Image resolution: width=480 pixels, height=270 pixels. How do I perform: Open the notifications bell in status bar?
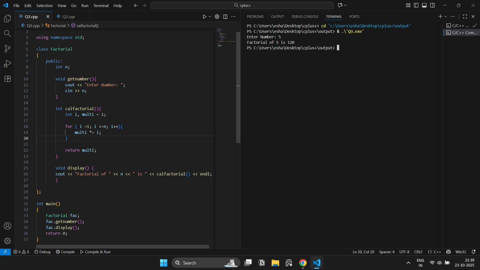[474, 252]
